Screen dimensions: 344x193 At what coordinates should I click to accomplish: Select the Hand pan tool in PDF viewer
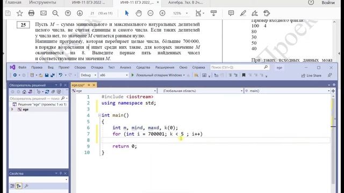[x=139, y=13]
